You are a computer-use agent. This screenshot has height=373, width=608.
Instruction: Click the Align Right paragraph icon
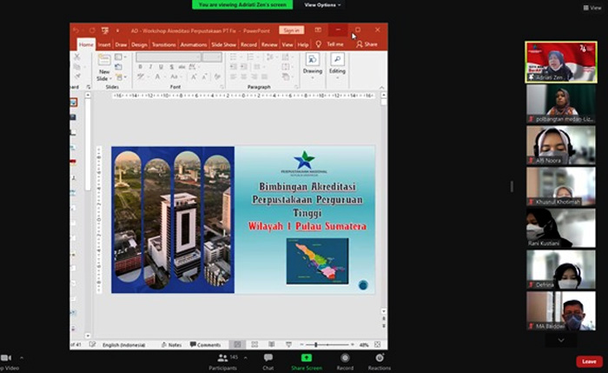pos(254,77)
